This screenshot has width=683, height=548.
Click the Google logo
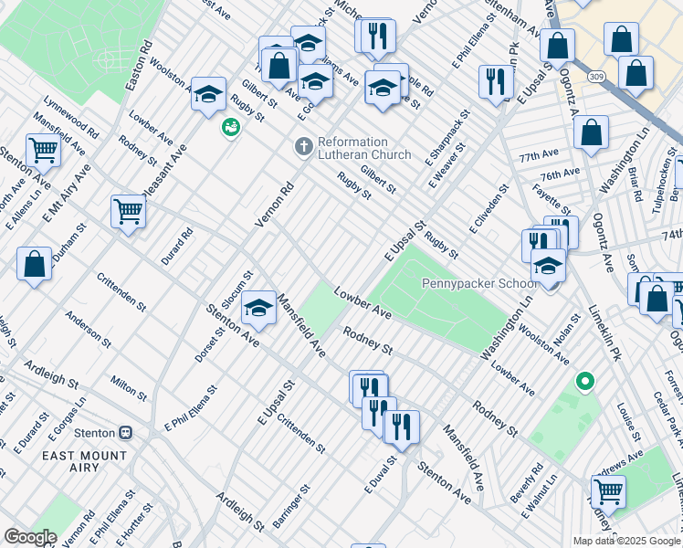pyautogui.click(x=30, y=537)
